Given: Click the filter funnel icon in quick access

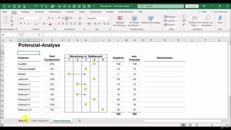Looking at the screenshot, I should pyautogui.click(x=42, y=6).
